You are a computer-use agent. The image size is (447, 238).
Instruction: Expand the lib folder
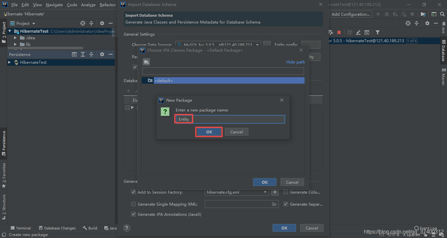(x=15, y=44)
